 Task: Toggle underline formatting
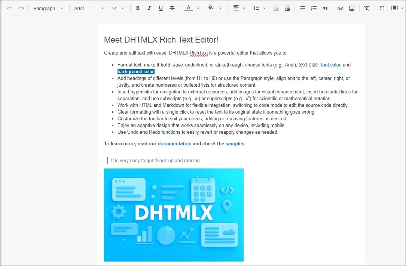click(x=161, y=8)
